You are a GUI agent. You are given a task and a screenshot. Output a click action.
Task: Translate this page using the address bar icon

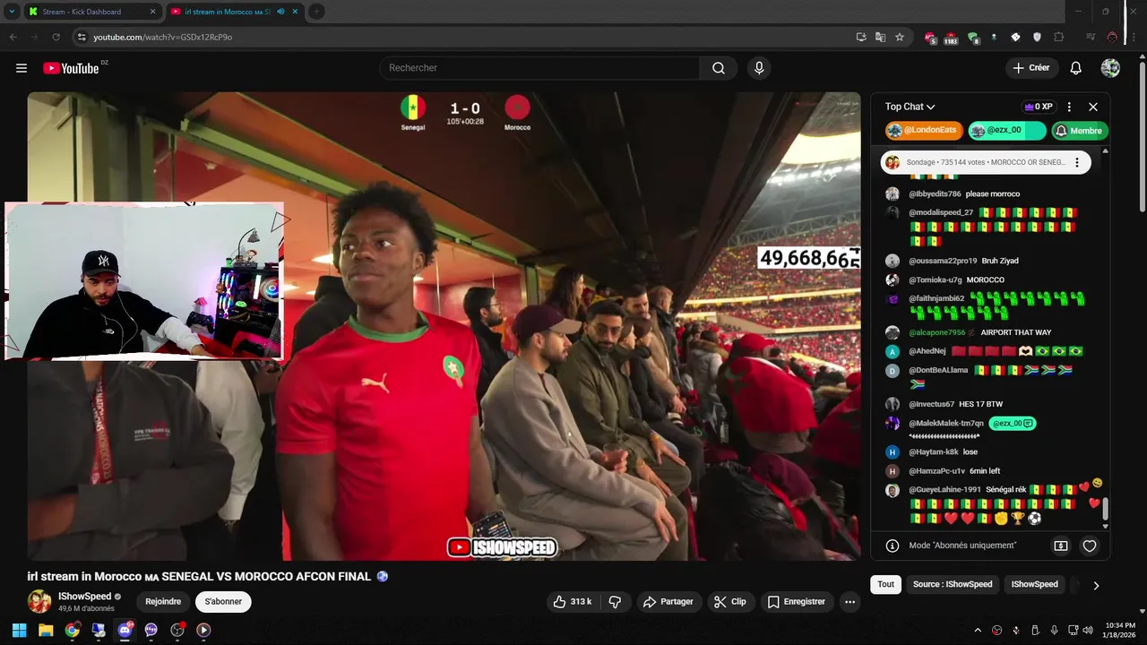(x=880, y=37)
